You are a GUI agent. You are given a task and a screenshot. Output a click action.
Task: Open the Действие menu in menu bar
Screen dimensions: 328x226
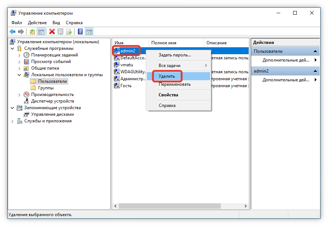tap(37, 23)
